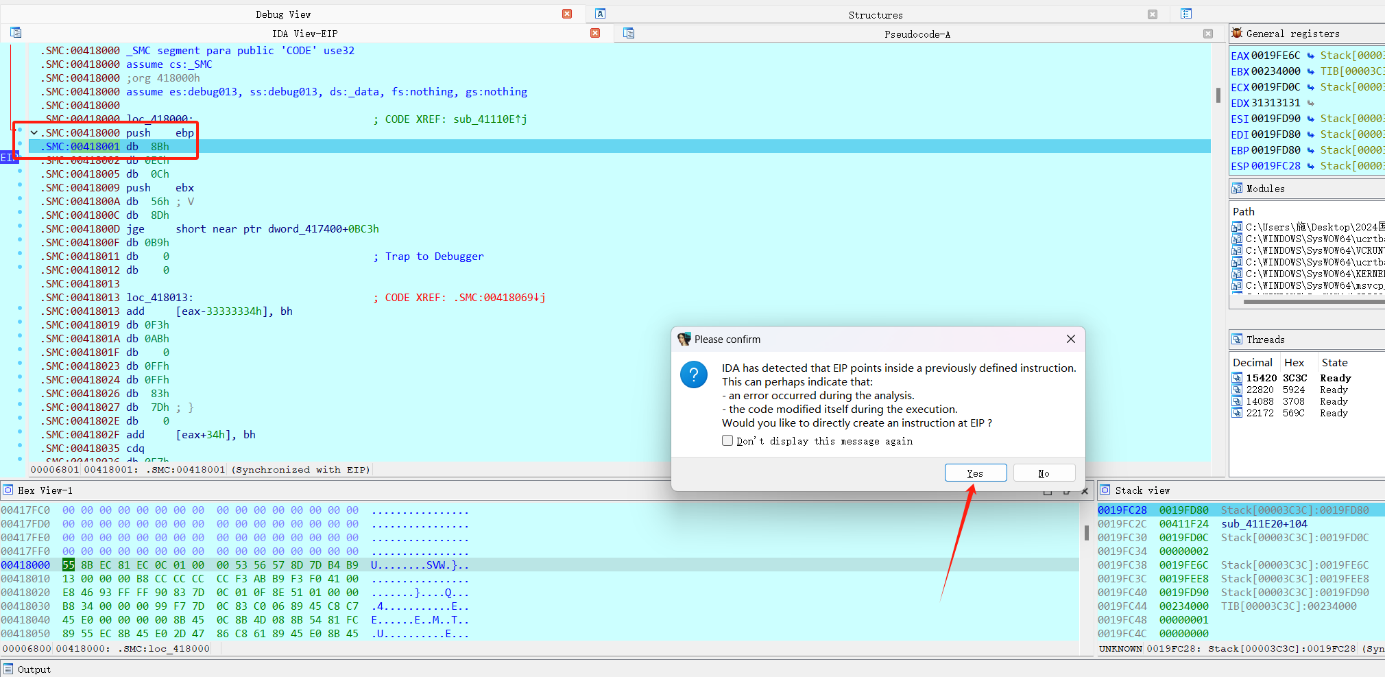
Task: Click the breakpoint dot beside push ebx
Action: pyautogui.click(x=20, y=185)
